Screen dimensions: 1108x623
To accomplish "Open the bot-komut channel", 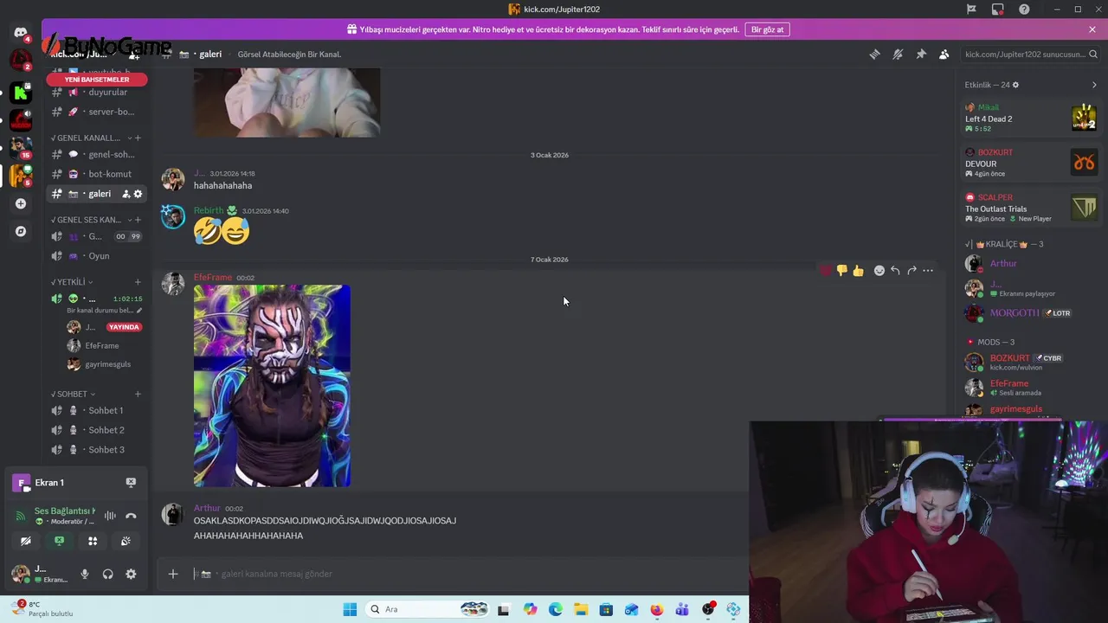I will tap(95, 174).
